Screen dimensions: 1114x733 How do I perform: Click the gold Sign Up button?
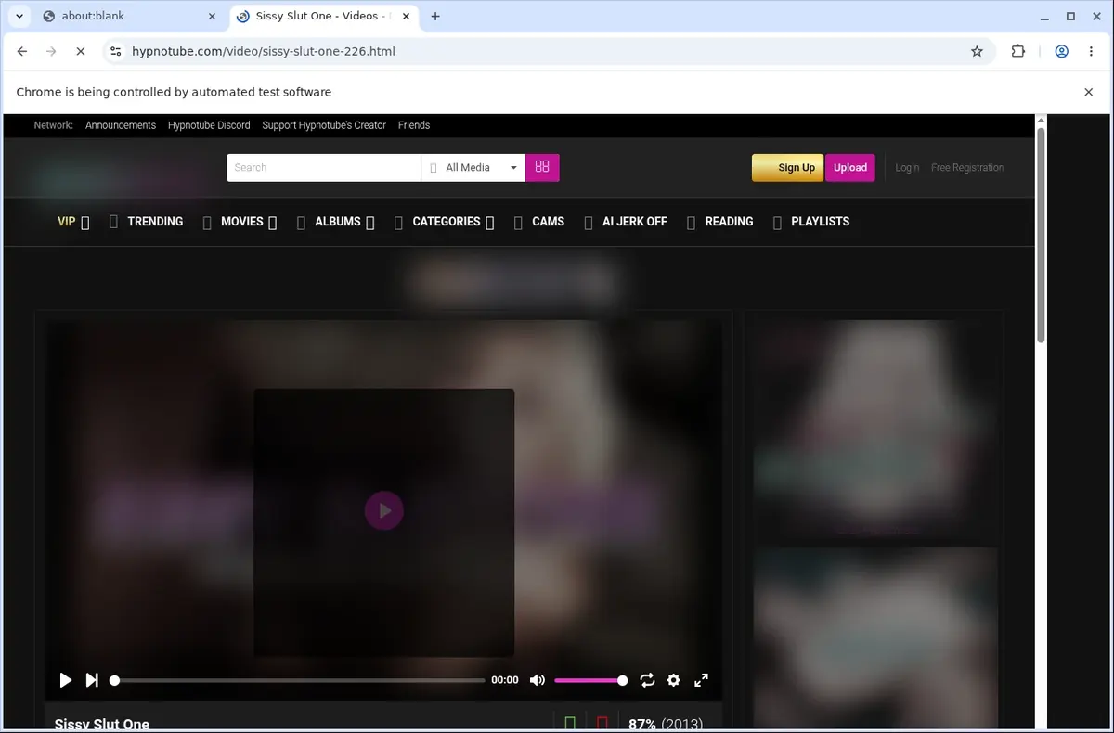(787, 167)
